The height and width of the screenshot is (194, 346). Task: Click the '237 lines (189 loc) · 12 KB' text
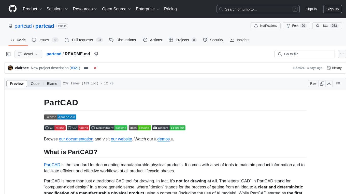[x=88, y=84]
